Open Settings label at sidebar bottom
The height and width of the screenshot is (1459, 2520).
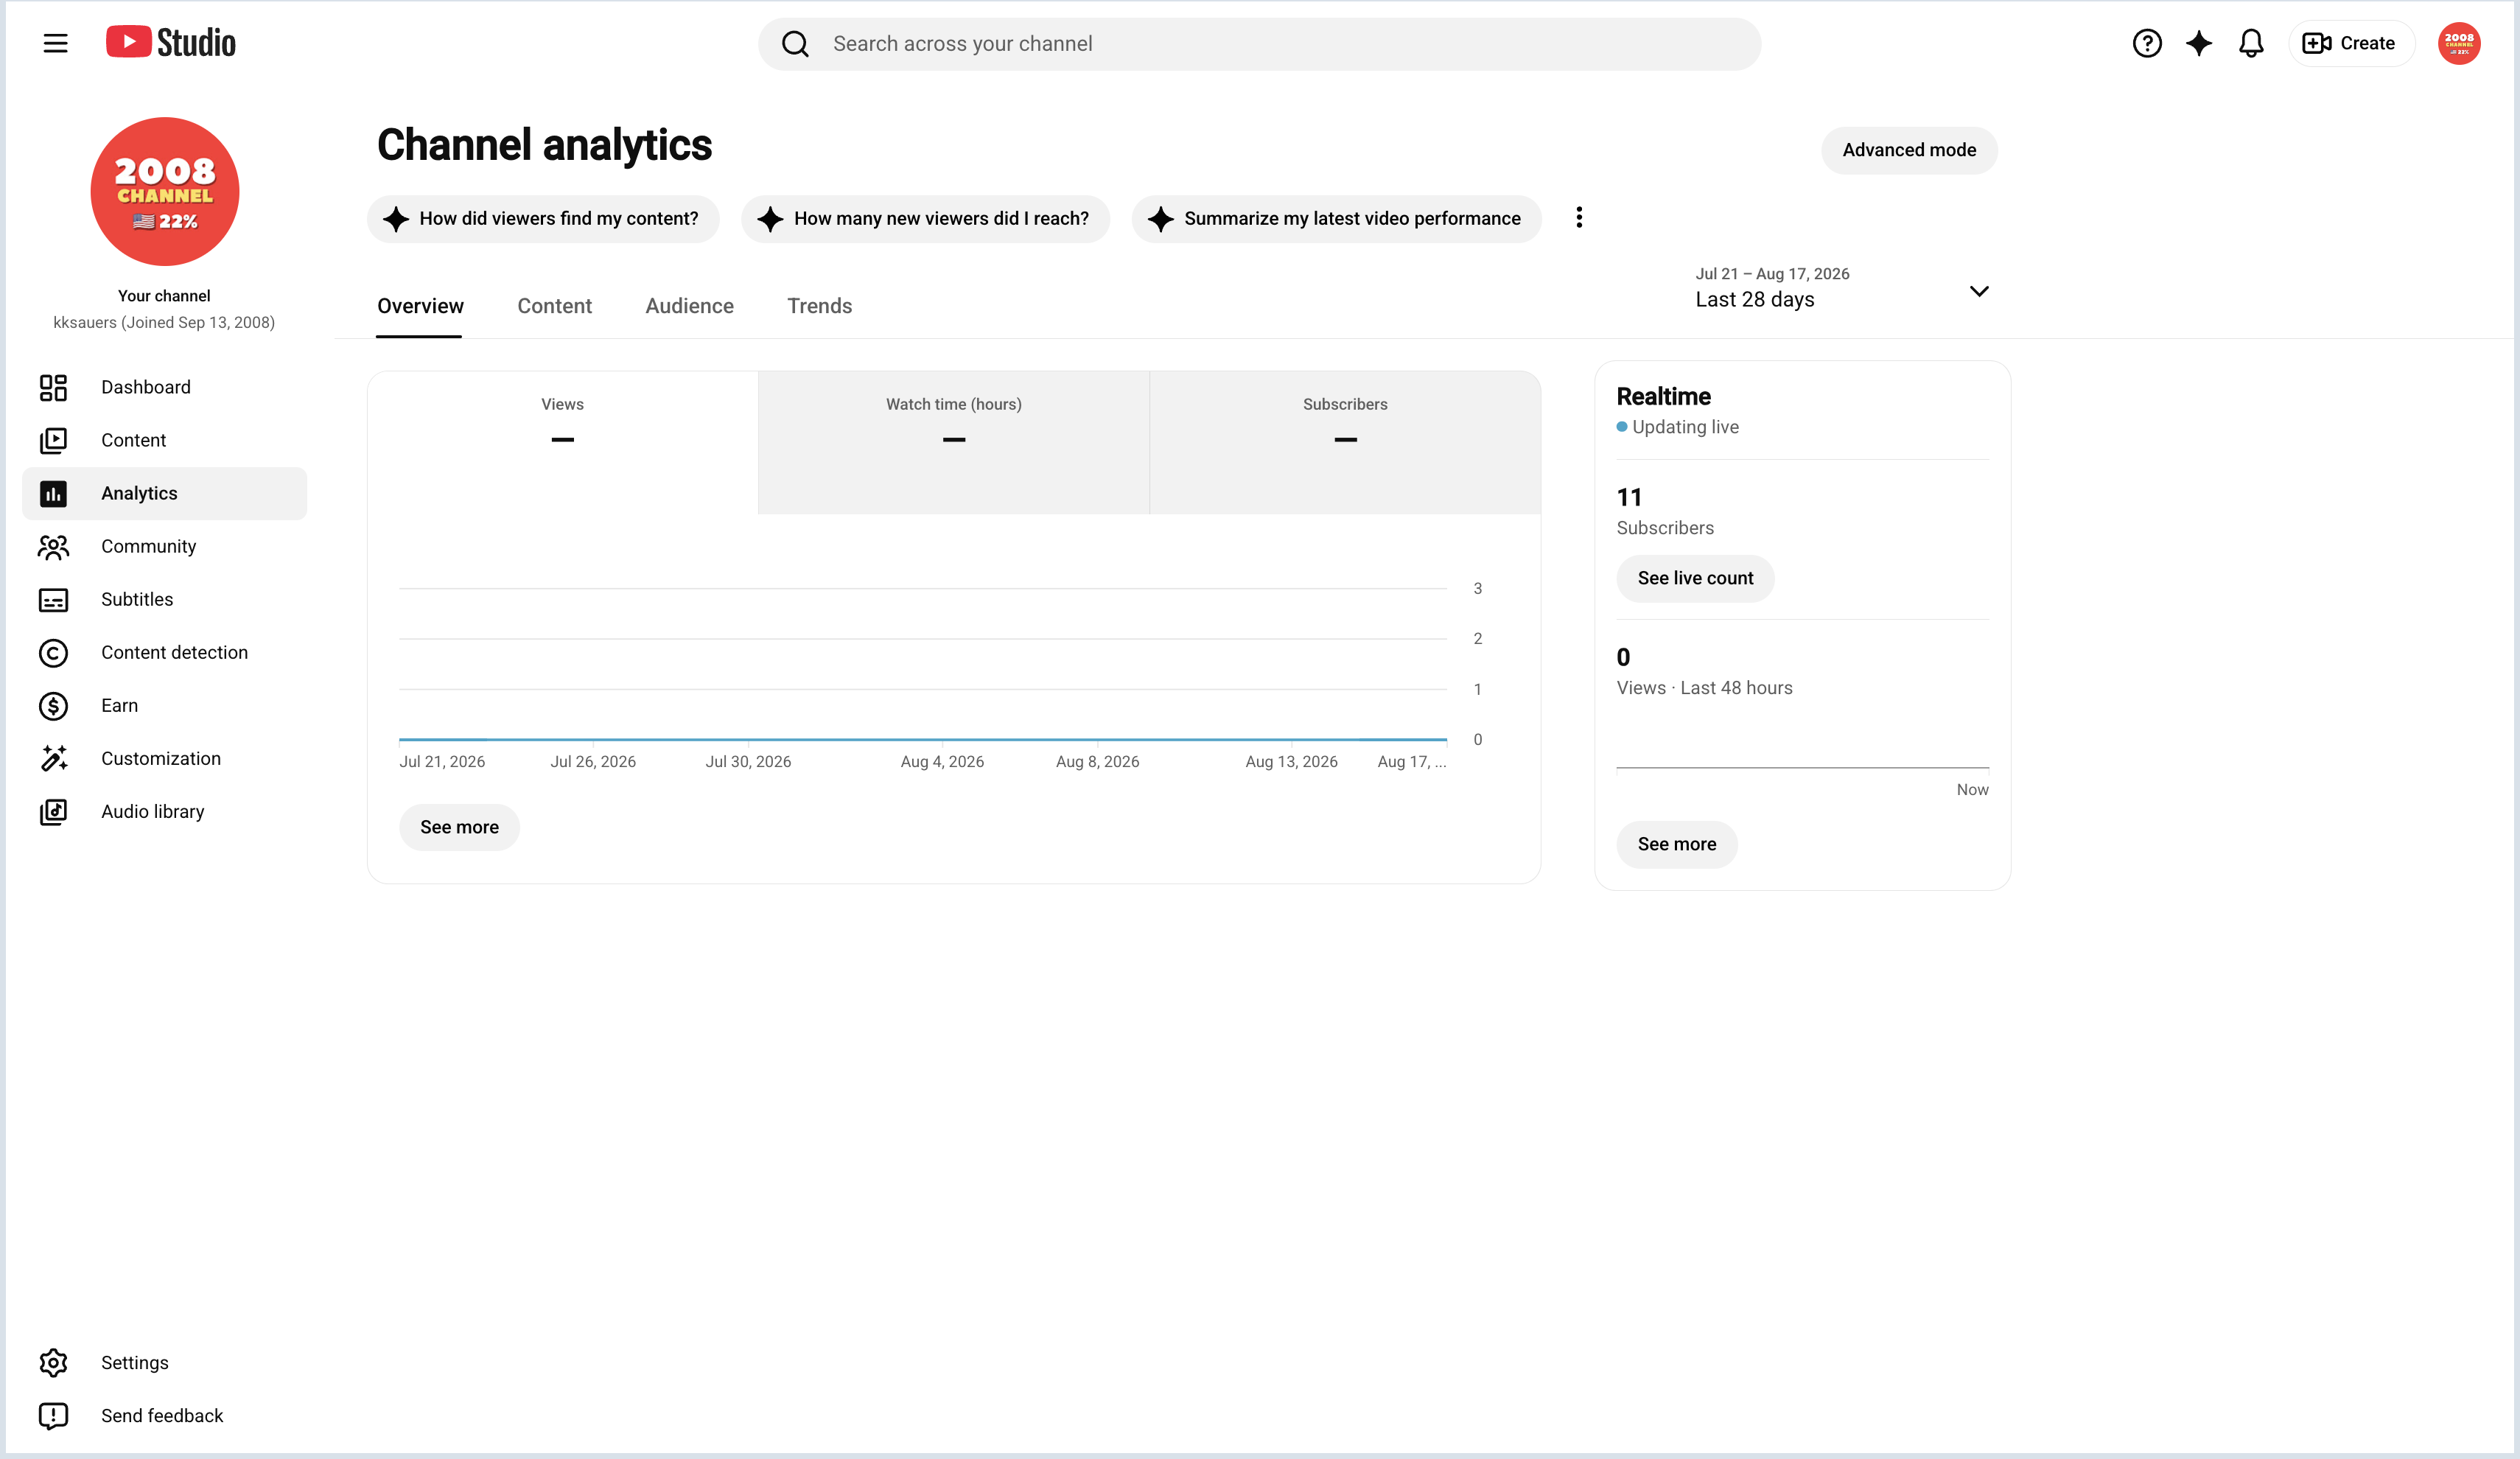tap(135, 1362)
